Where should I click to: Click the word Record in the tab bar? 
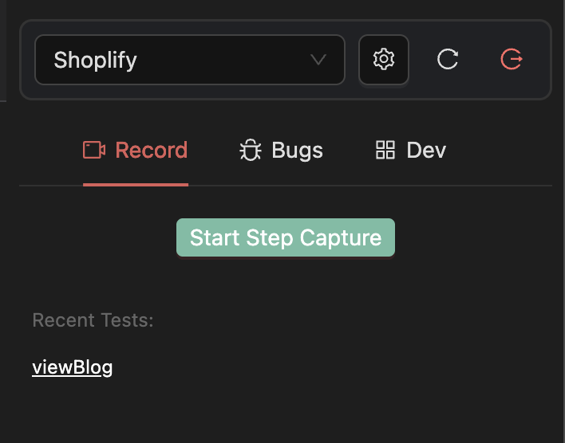pyautogui.click(x=152, y=151)
